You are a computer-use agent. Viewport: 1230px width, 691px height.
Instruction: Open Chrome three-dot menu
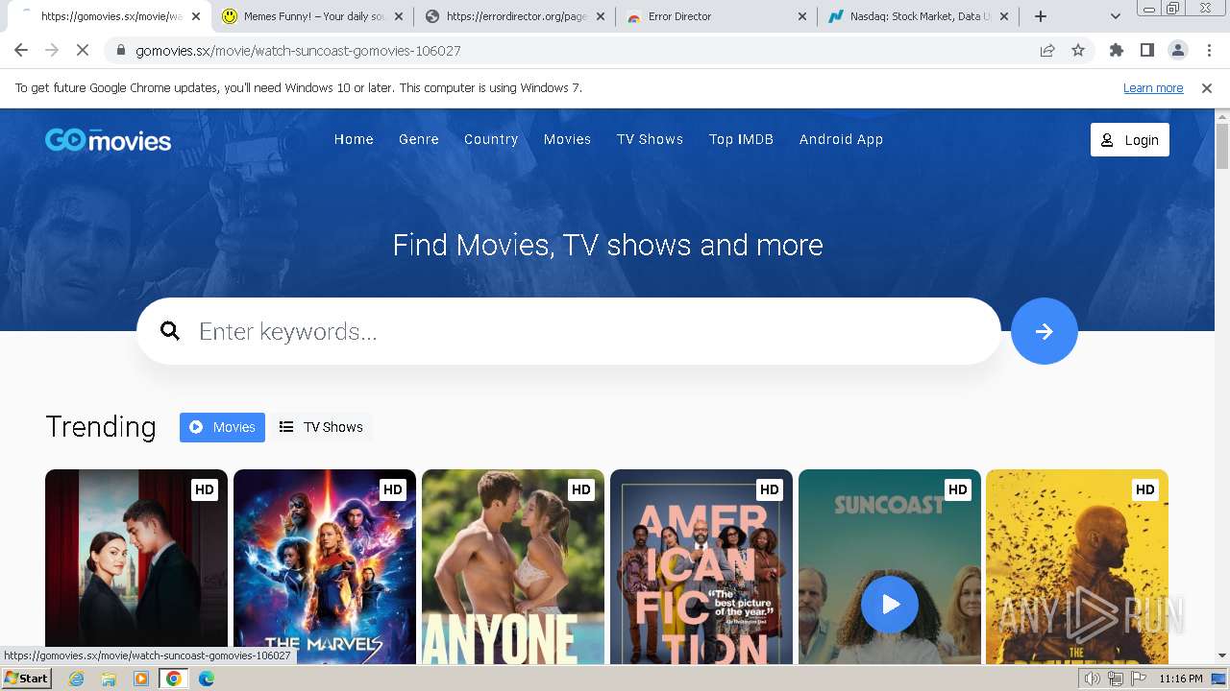pyautogui.click(x=1209, y=50)
